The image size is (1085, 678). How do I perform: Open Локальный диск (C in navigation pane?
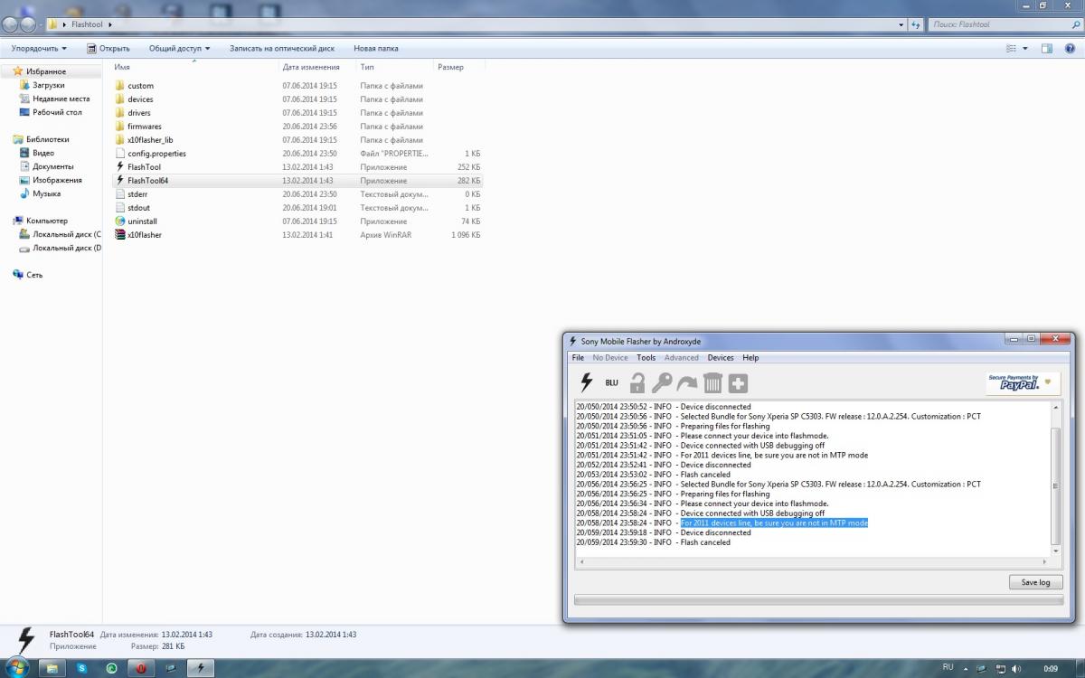[67, 234]
